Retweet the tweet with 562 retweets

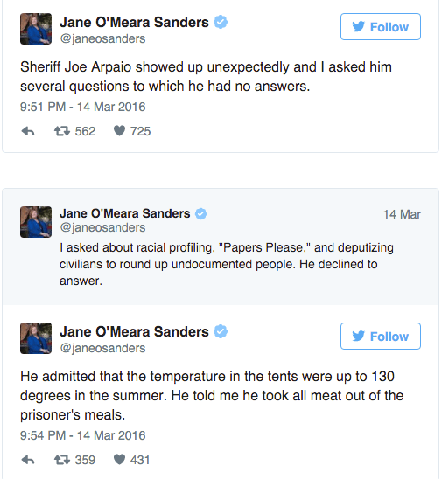click(62, 131)
